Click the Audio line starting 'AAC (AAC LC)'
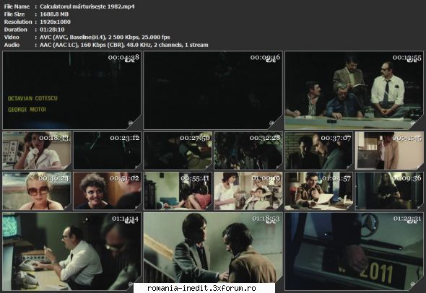 coord(124,45)
